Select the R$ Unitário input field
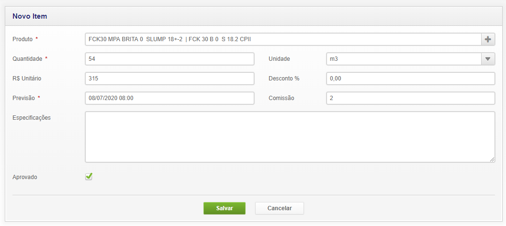This screenshot has width=506, height=226. click(x=169, y=79)
